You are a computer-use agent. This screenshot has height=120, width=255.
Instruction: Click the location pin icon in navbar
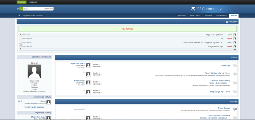tap(19, 15)
